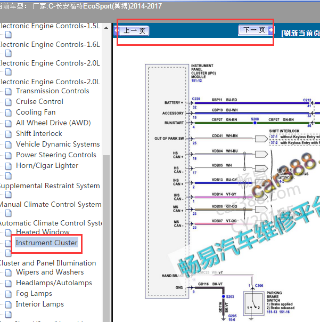
Task: Open the Heated Window diagram
Action: tap(43, 232)
